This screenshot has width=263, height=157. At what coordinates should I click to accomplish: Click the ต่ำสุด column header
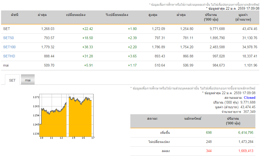point(181,15)
